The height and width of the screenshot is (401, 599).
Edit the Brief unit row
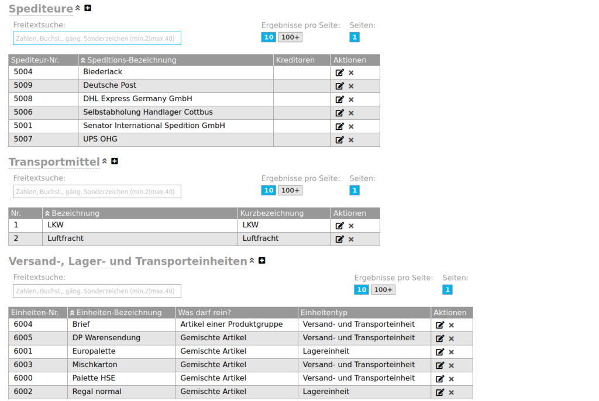click(440, 325)
